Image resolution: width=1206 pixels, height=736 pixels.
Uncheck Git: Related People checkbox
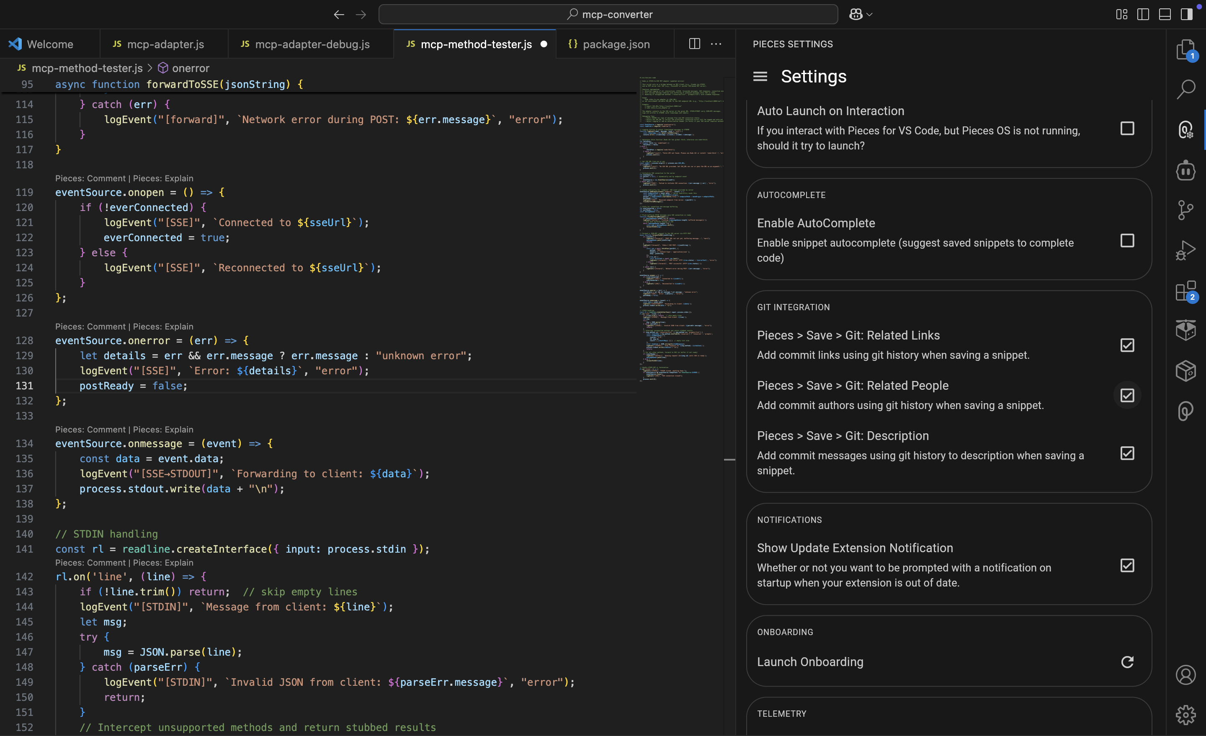1127,395
